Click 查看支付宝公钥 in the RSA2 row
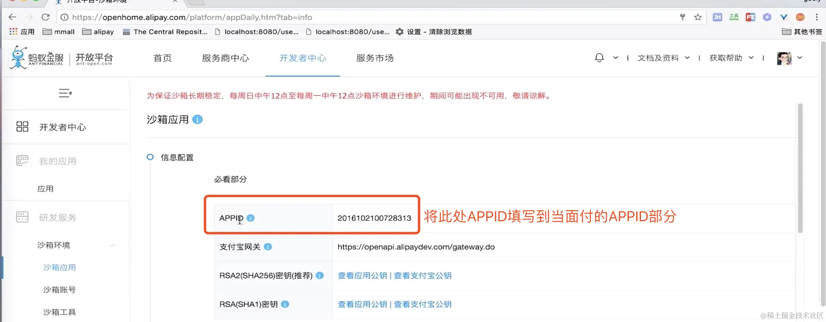Viewport: 826px width, 322px height. click(422, 276)
